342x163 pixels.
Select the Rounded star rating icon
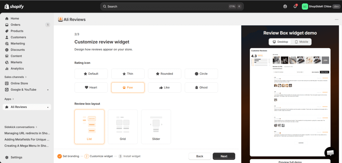(165, 74)
